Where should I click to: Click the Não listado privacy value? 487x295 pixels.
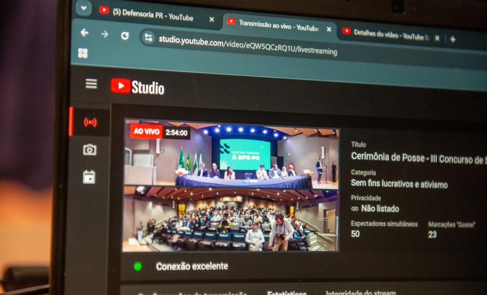tap(380, 209)
